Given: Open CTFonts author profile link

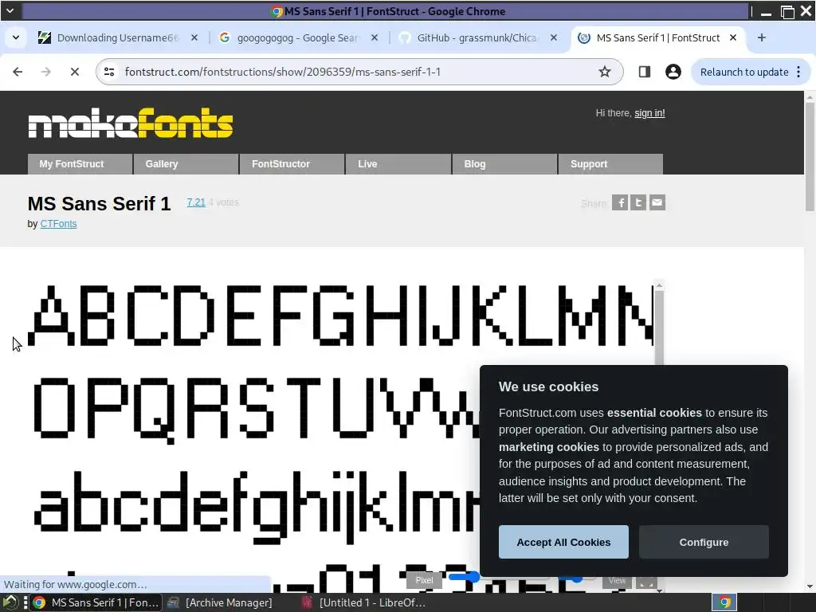Looking at the screenshot, I should click(x=58, y=224).
